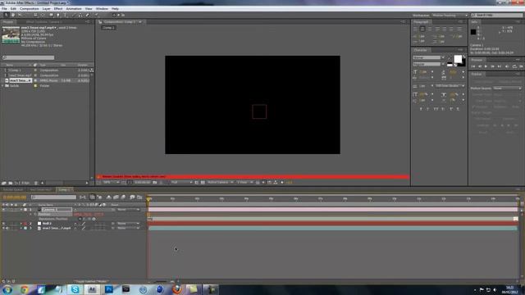Screen dimensions: 525x295
Task: Mute audio of the mp4 footage layer
Action: click(7, 228)
